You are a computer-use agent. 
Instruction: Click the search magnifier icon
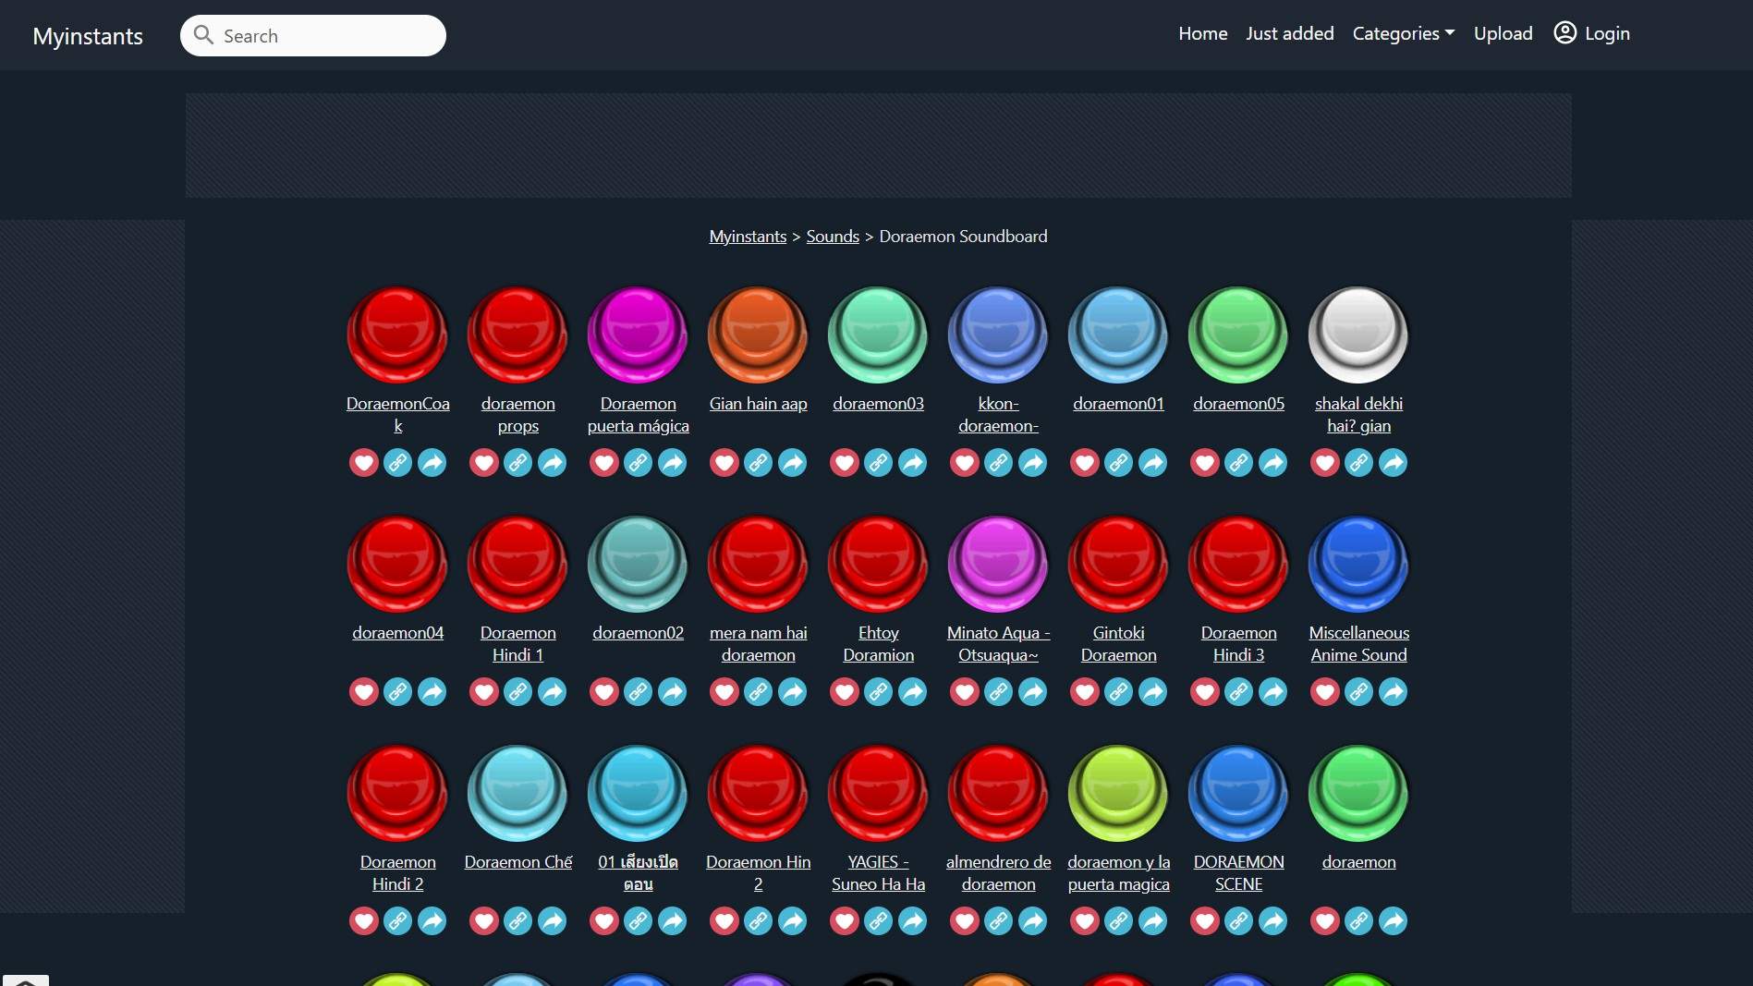pos(203,35)
